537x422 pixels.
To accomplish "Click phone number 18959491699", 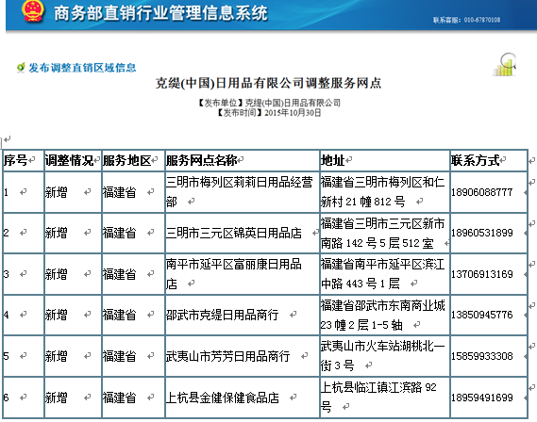I will point(482,398).
